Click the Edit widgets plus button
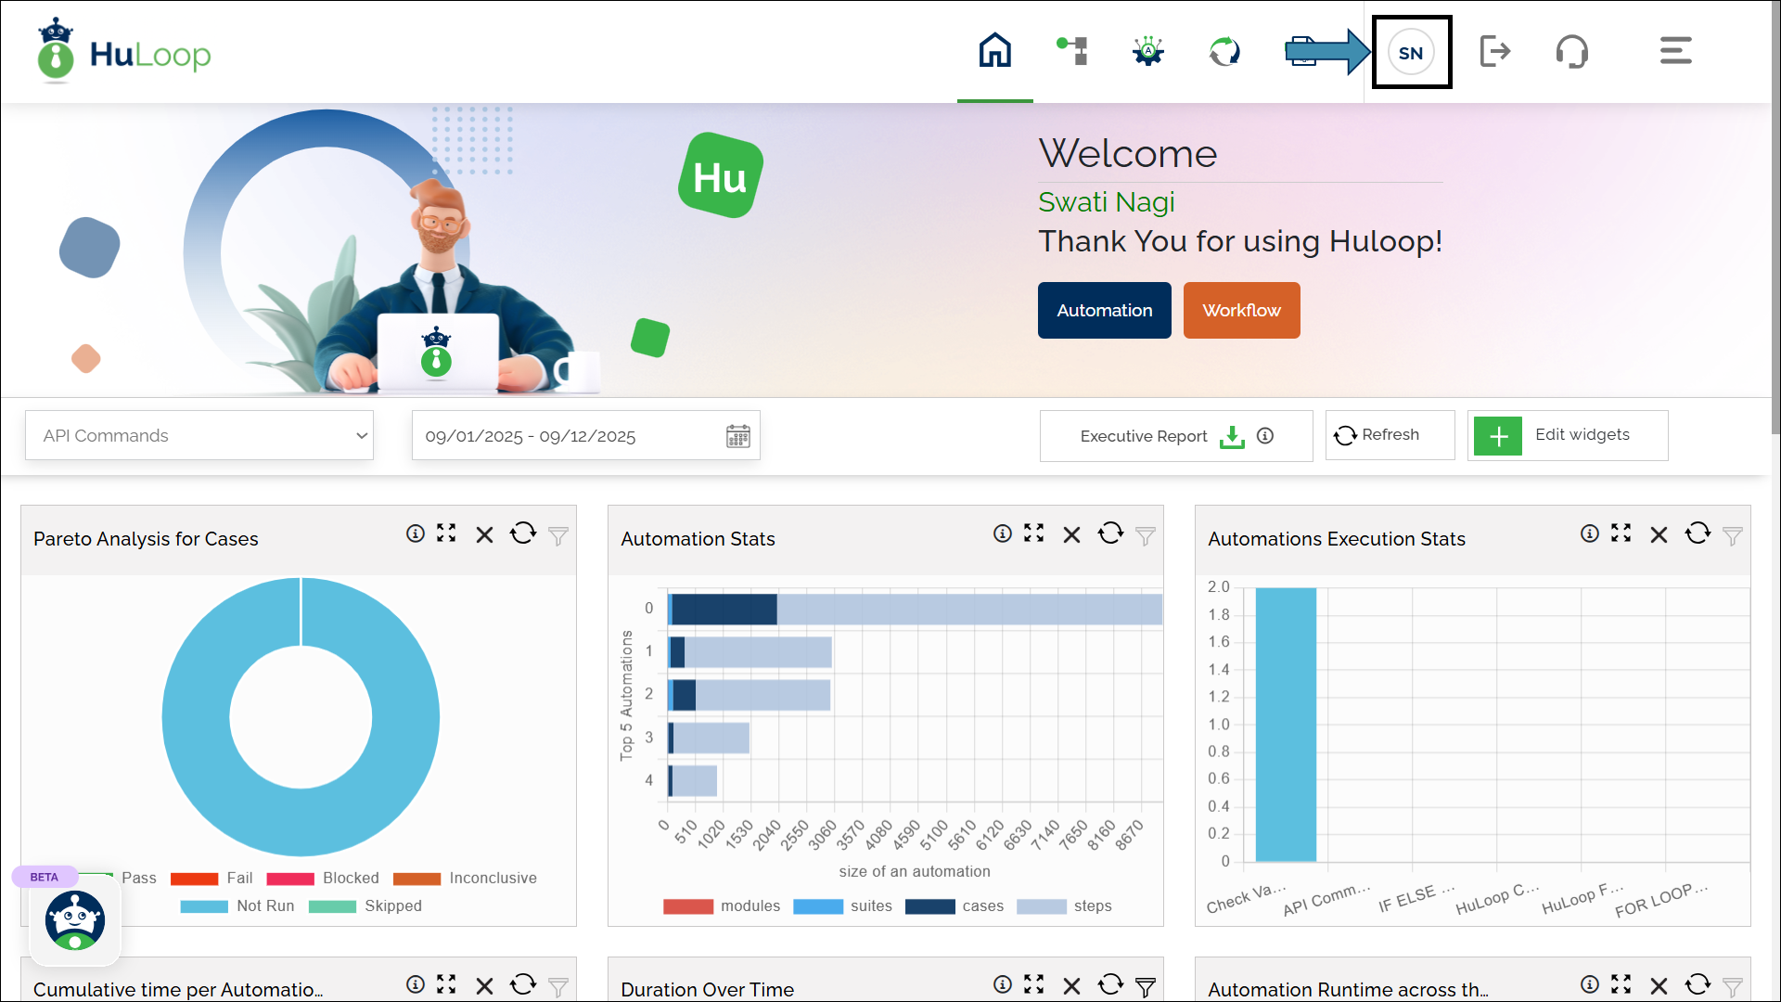The image size is (1781, 1002). point(1498,436)
